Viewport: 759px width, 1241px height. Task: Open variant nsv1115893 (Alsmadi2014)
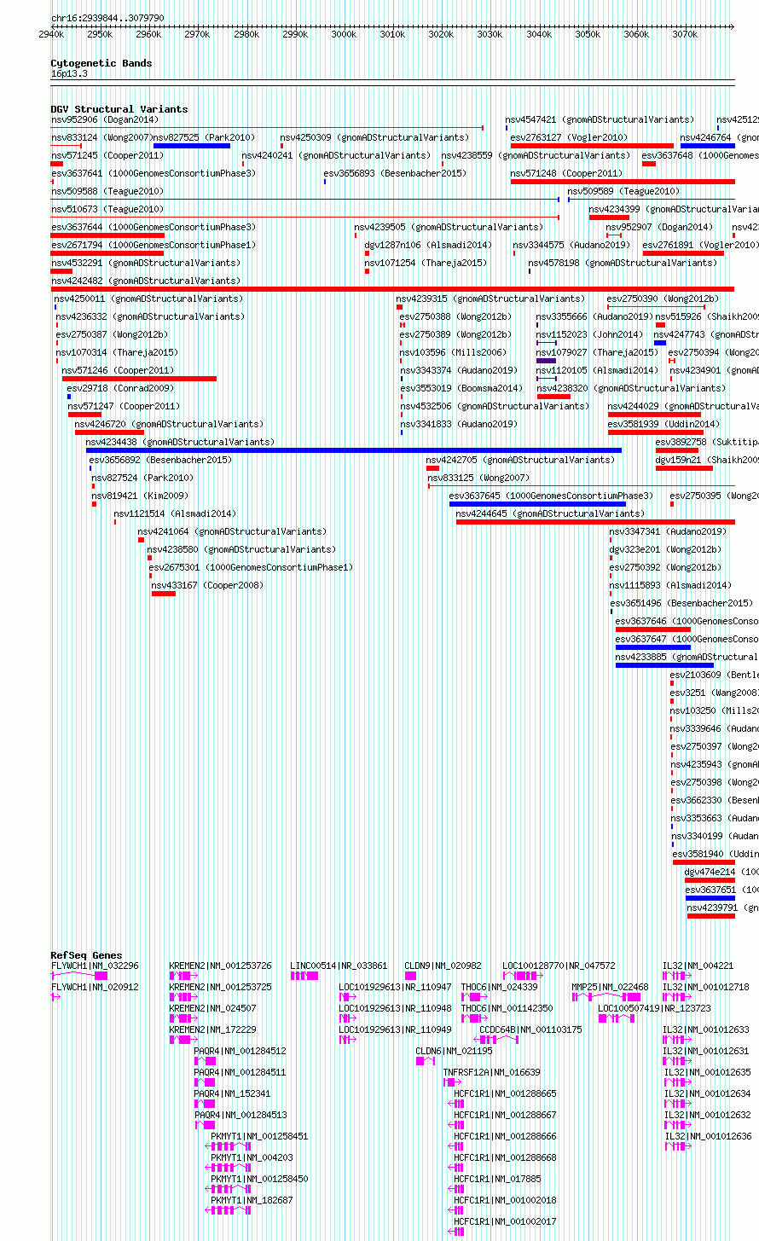[x=670, y=585]
